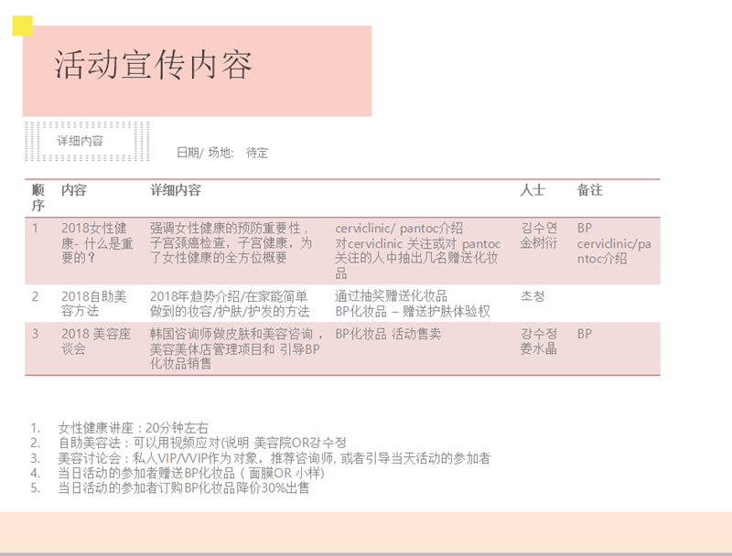The image size is (732, 556).
Task: Click the person cell containing 姜水晶
Action: point(539,341)
